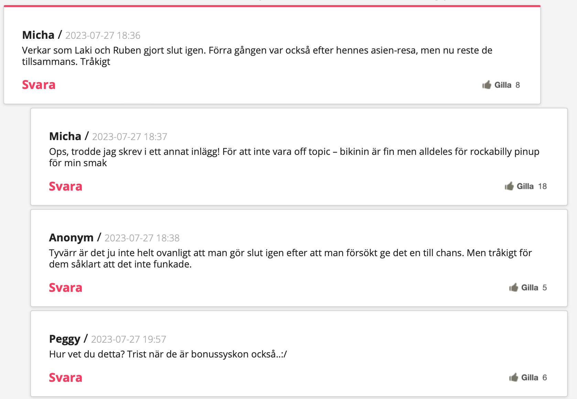Click thumbs-up icon on Micha's 18:37 reply
This screenshot has height=399, width=577.
point(509,186)
